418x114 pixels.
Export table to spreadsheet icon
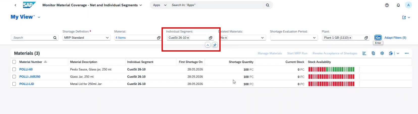point(391,53)
